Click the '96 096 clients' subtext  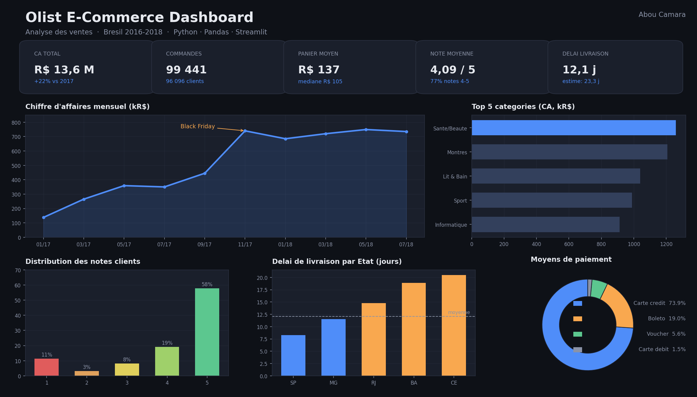pos(185,81)
